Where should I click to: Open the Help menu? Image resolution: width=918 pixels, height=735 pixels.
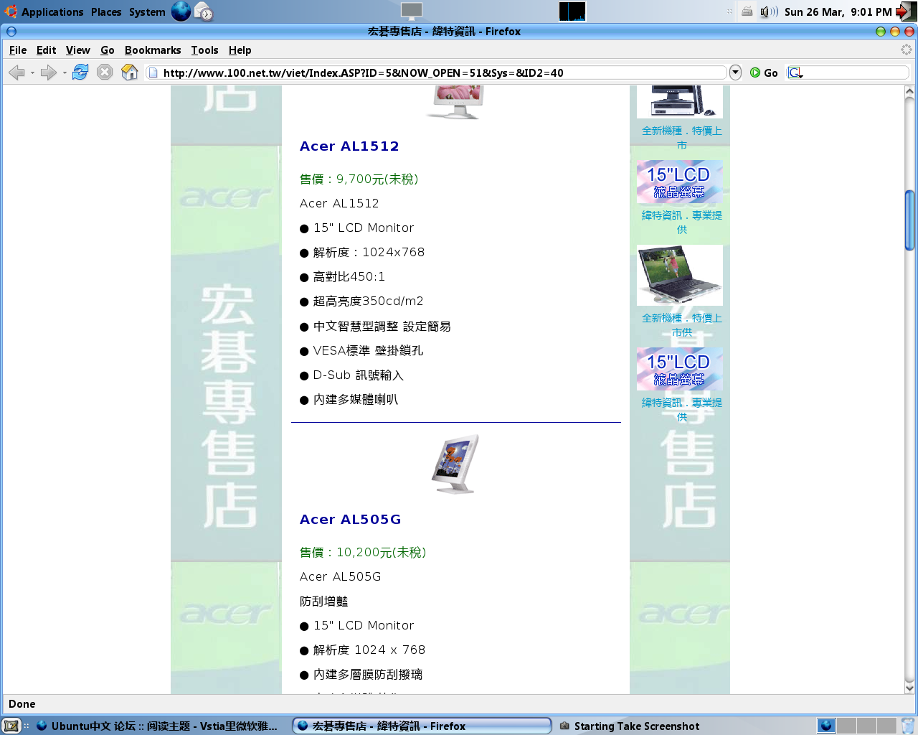(x=240, y=50)
